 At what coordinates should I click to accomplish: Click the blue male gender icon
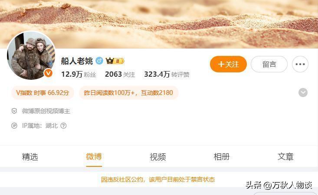point(99,61)
